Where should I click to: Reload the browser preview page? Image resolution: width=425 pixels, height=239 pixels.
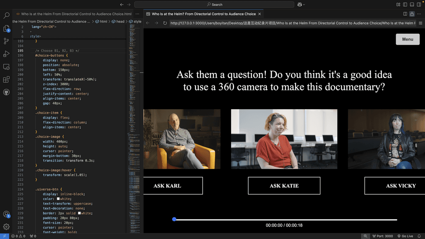165,23
